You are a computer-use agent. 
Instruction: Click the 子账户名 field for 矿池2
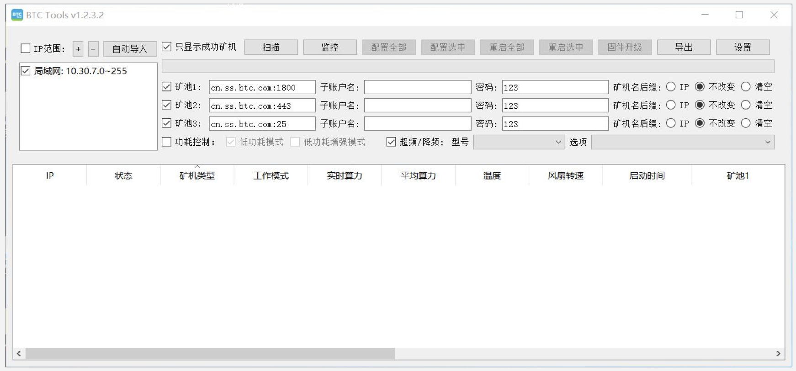coord(418,106)
